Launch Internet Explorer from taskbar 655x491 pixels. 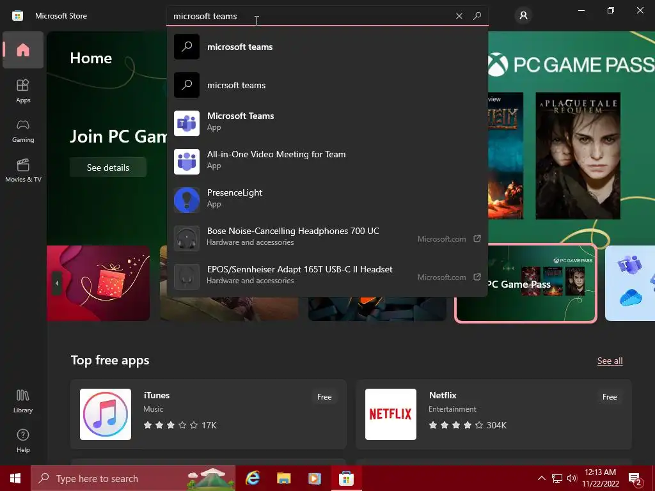pos(252,478)
